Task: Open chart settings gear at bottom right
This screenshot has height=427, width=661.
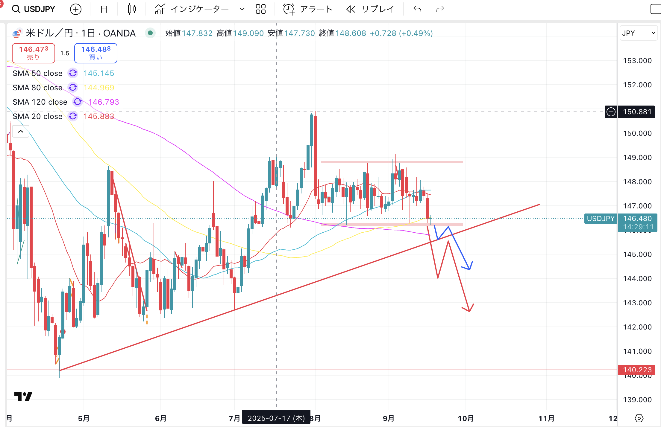Action: click(639, 418)
